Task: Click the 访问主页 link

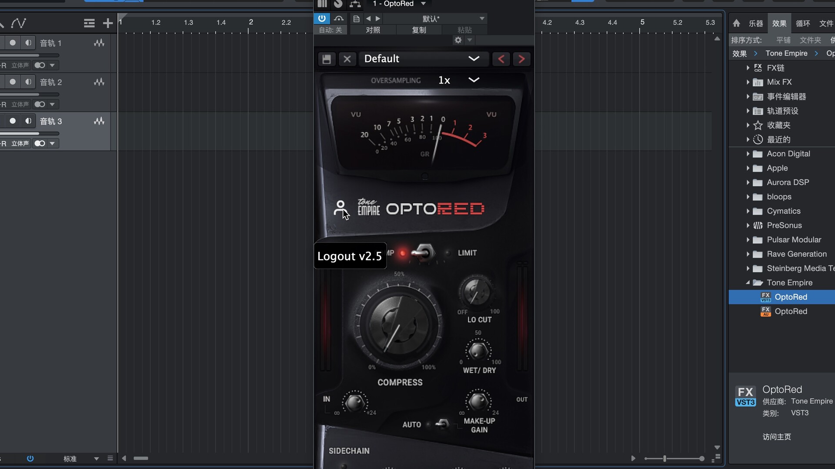Action: coord(777,437)
